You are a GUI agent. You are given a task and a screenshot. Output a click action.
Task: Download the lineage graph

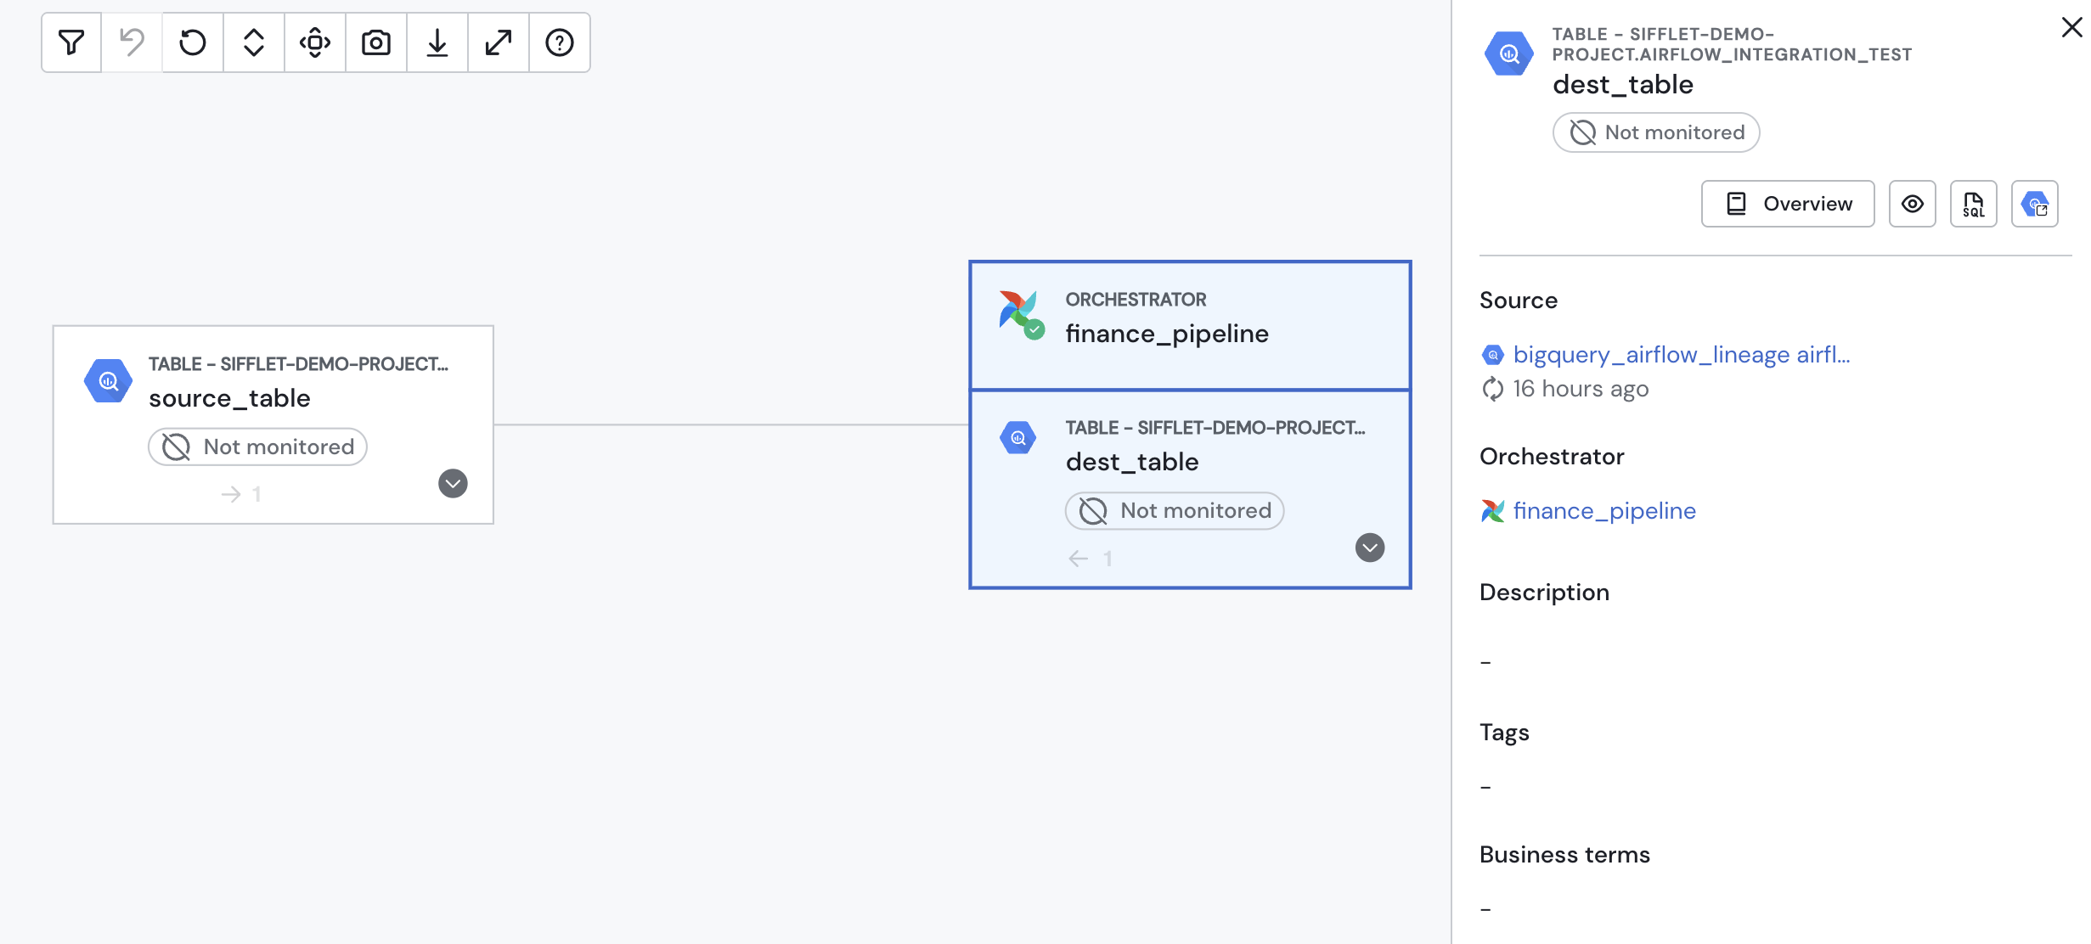pyautogui.click(x=437, y=42)
